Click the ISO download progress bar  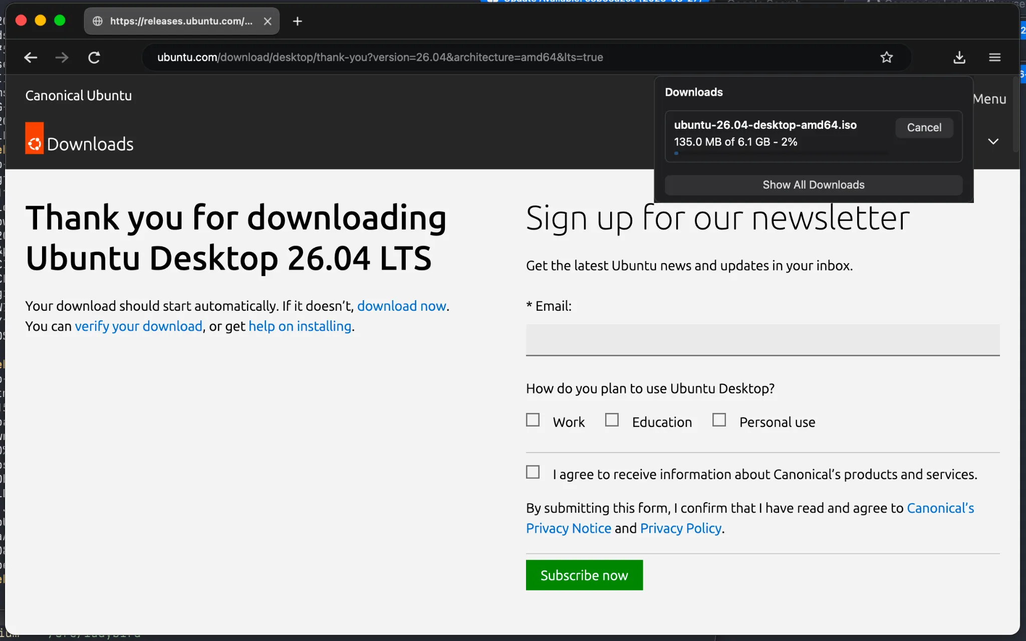point(781,153)
